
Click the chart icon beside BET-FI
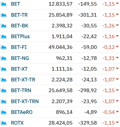point(4,47)
